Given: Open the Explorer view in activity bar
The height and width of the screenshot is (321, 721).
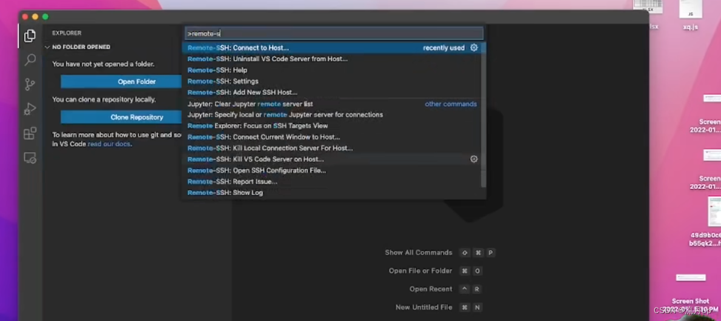Looking at the screenshot, I should coord(30,36).
